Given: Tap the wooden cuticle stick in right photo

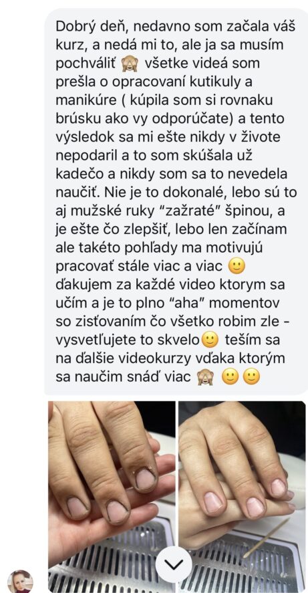Looking at the screenshot, I should [x=267, y=538].
